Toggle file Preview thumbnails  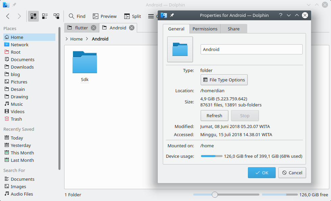point(105,16)
